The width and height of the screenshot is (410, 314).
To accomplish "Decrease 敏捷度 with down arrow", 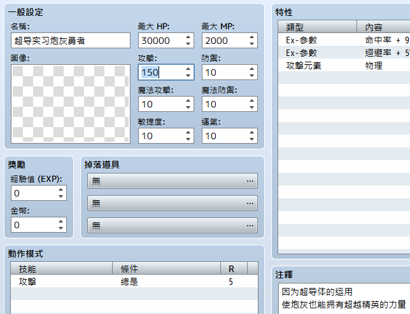I will point(188,139).
